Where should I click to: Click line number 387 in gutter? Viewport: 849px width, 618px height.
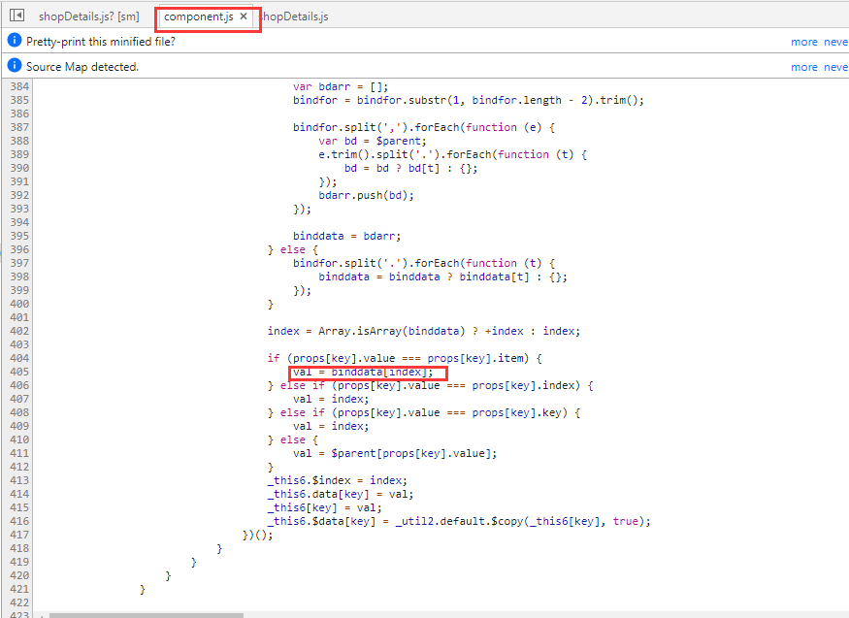(19, 127)
